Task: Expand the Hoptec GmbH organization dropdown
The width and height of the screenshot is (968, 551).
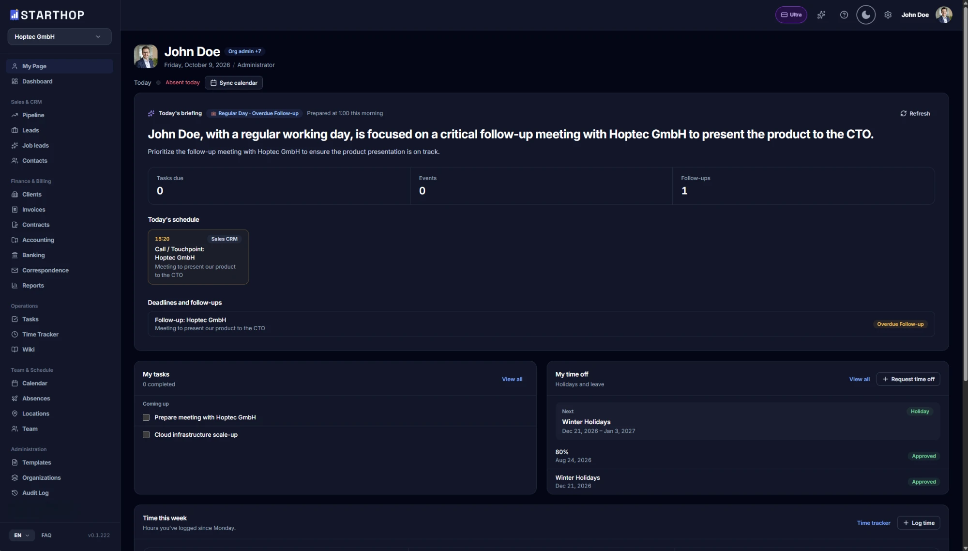Action: point(60,37)
